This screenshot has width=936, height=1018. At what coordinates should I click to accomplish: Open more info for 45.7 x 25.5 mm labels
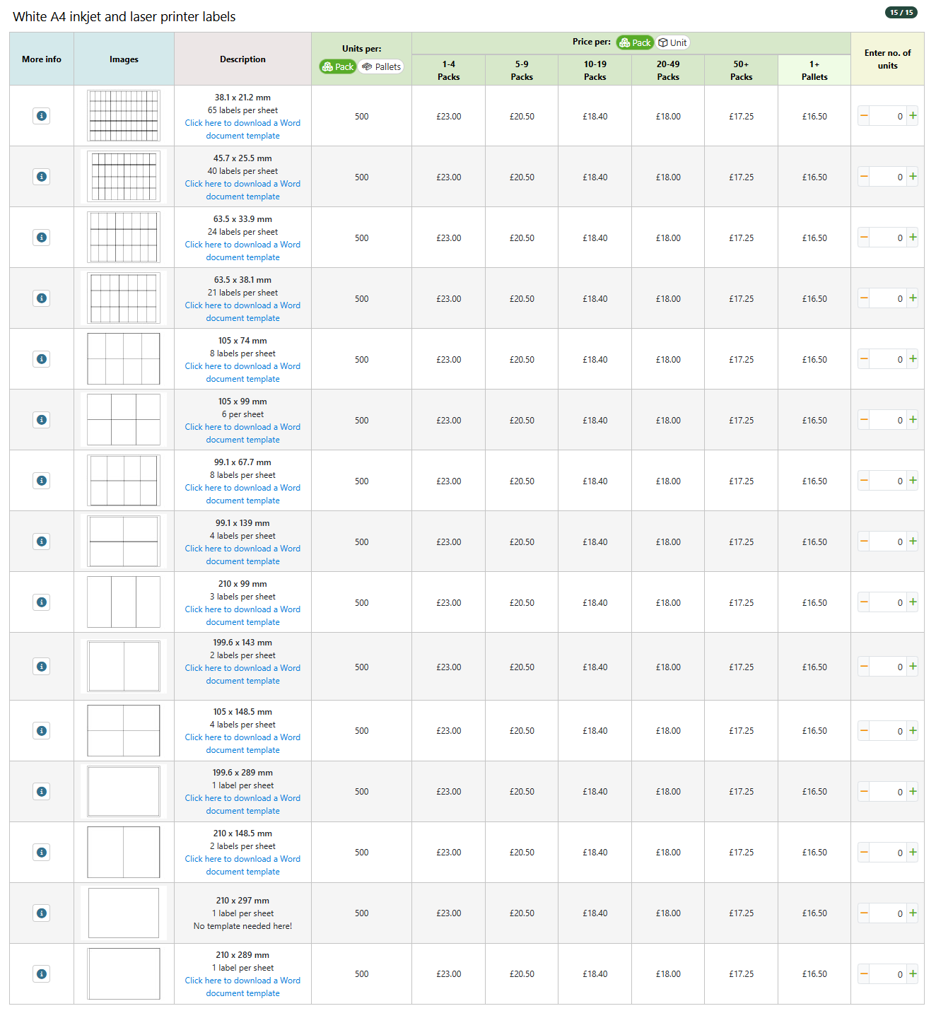(42, 176)
